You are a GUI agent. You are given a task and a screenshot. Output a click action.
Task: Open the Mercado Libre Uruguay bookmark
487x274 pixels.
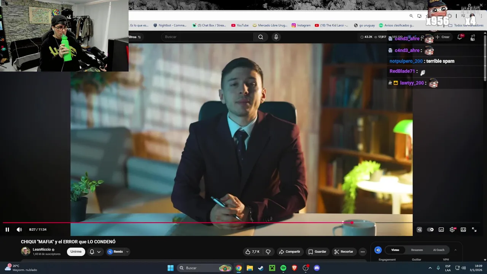pyautogui.click(x=270, y=25)
